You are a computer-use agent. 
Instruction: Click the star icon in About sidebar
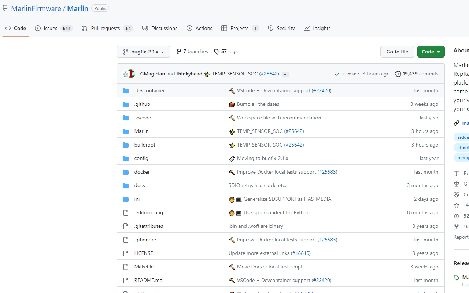point(457,205)
